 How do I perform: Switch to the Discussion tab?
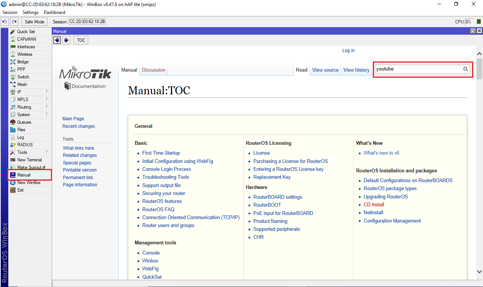pos(154,70)
